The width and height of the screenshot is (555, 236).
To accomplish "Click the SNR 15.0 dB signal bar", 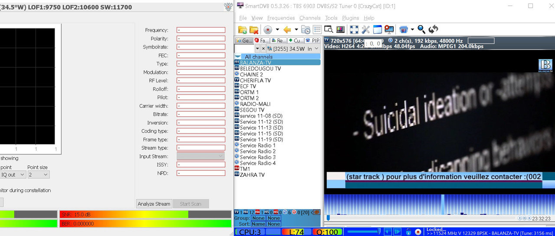I will click(x=145, y=214).
